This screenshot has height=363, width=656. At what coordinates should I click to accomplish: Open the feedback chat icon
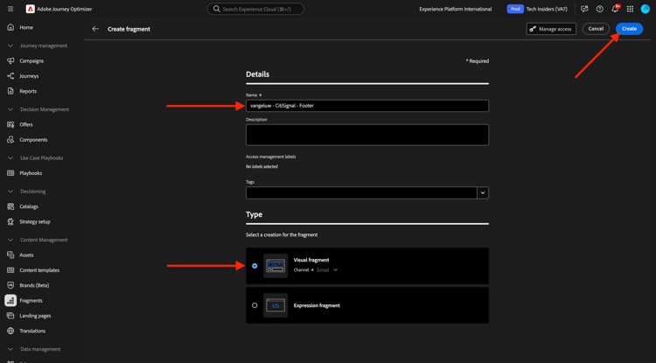click(584, 9)
